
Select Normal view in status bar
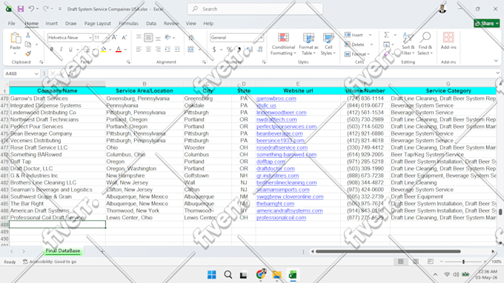[x=400, y=262]
